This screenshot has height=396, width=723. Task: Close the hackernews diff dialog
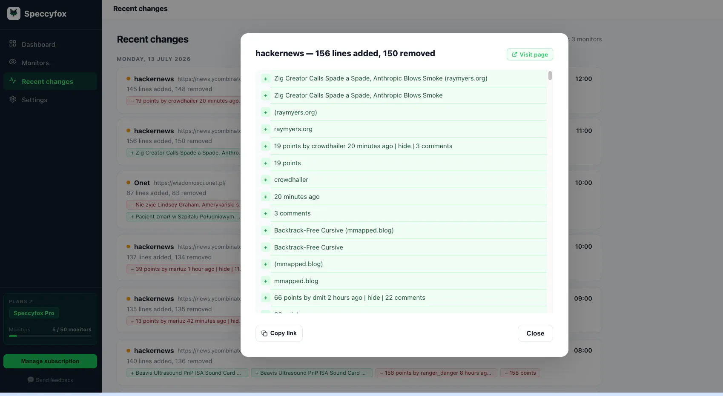point(535,333)
